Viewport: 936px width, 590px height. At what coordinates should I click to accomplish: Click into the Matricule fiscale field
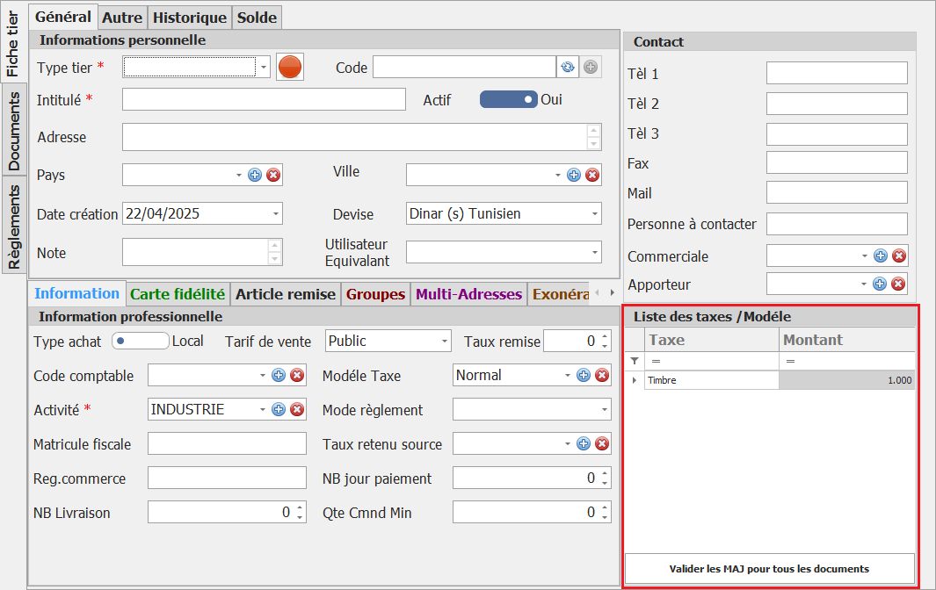point(227,444)
